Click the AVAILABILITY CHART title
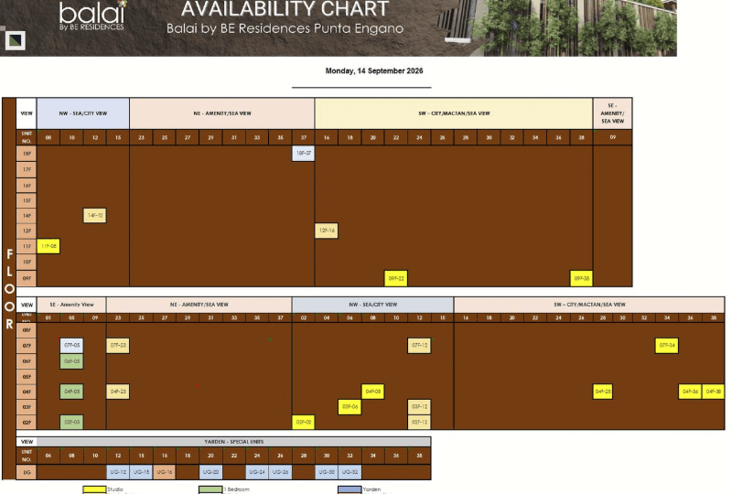Screen dimensions: 731x494 click(285, 9)
